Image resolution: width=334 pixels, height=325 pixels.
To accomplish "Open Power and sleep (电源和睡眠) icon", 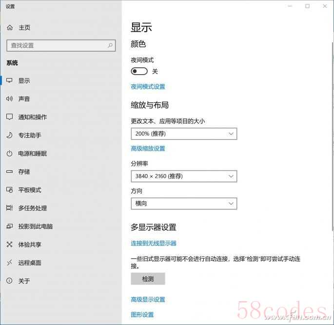I will [9, 154].
